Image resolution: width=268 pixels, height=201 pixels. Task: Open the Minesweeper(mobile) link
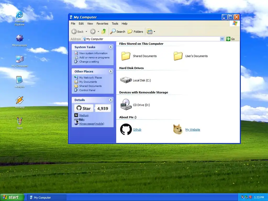[92, 124]
